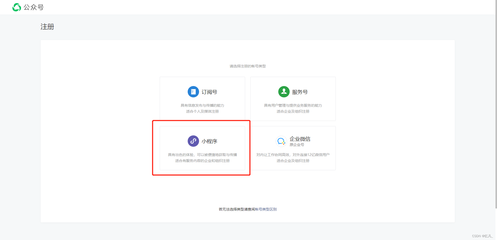Click the 对内让工作协同高效 description text
The width and height of the screenshot is (497, 240).
(x=293, y=155)
